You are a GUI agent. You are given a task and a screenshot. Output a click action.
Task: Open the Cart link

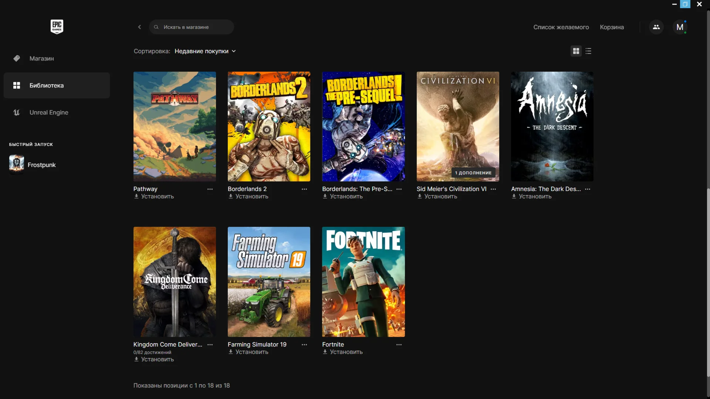pos(611,27)
